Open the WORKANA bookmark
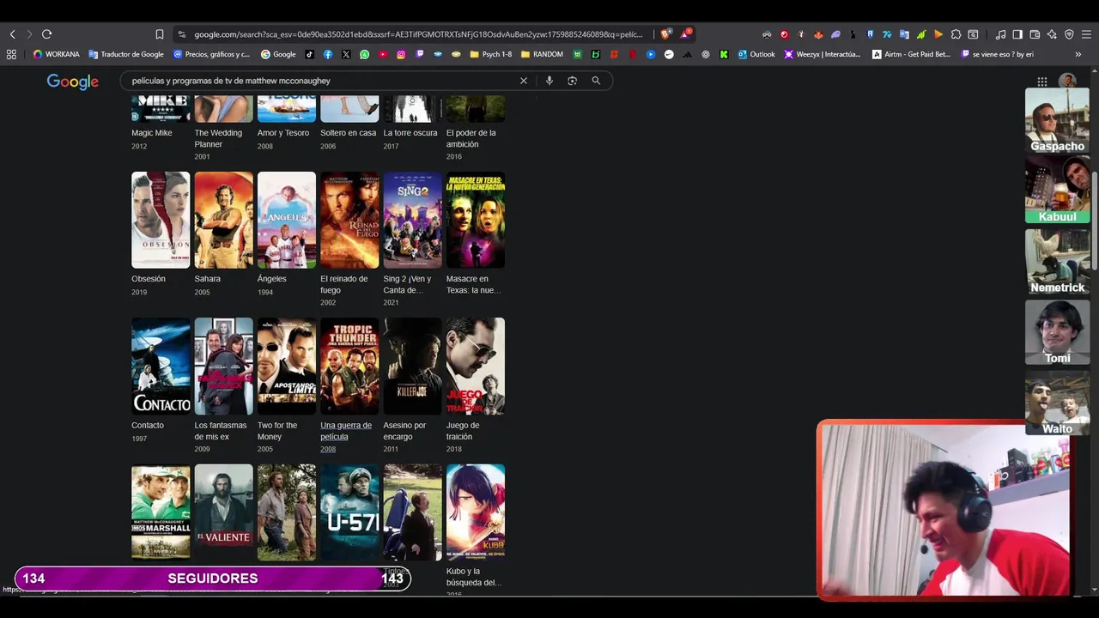Screen dimensions: 1099x618 (x=56, y=54)
